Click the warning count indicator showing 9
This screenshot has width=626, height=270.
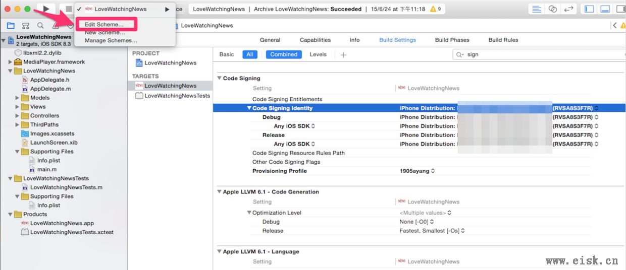tap(435, 9)
